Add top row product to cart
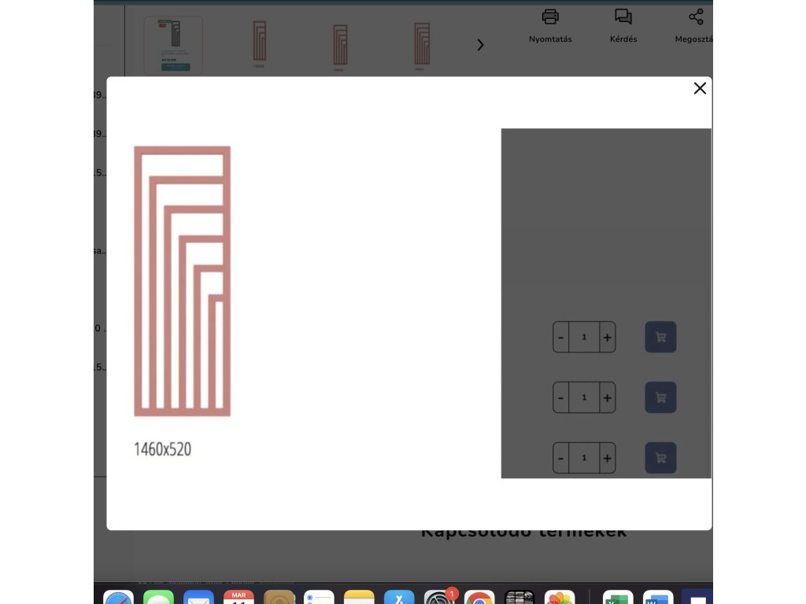The image size is (806, 604). 660,337
